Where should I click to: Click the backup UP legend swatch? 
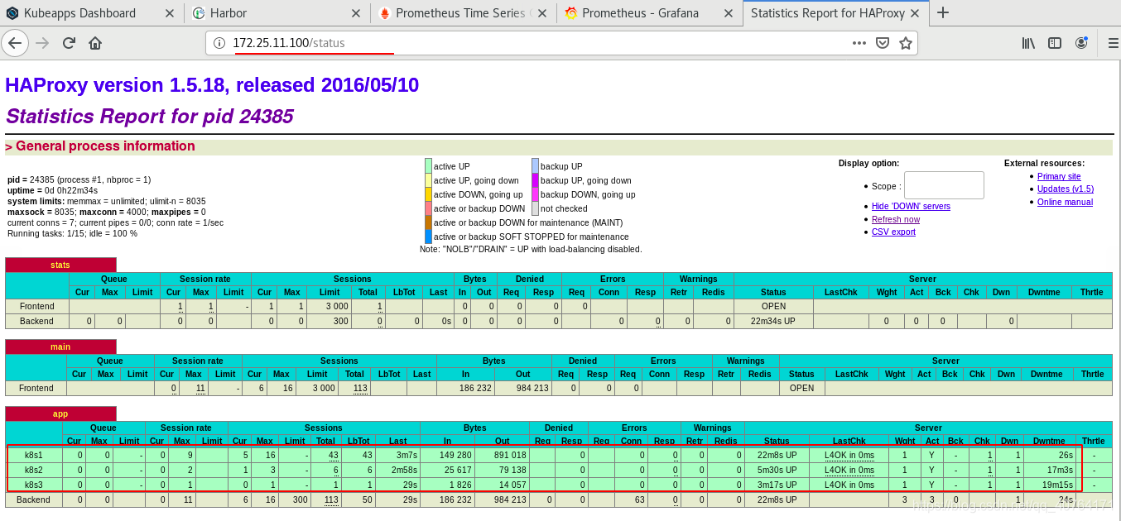(x=535, y=166)
